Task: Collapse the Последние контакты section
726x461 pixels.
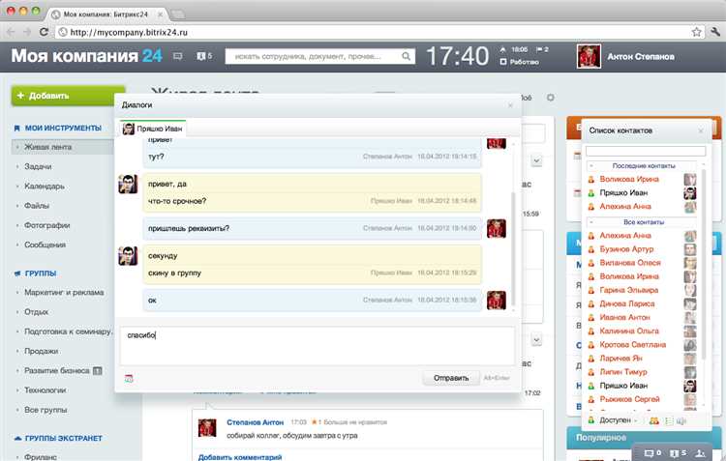Action: [591, 166]
